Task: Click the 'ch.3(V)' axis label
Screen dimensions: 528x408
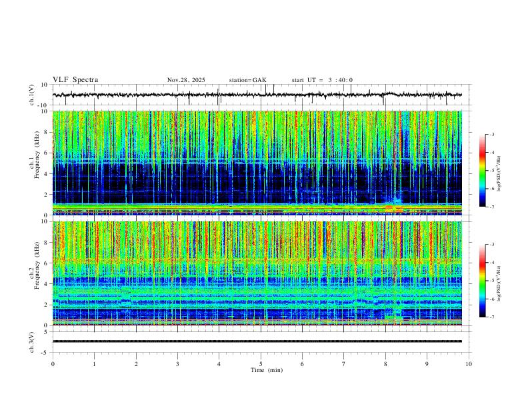Action: [x=32, y=342]
